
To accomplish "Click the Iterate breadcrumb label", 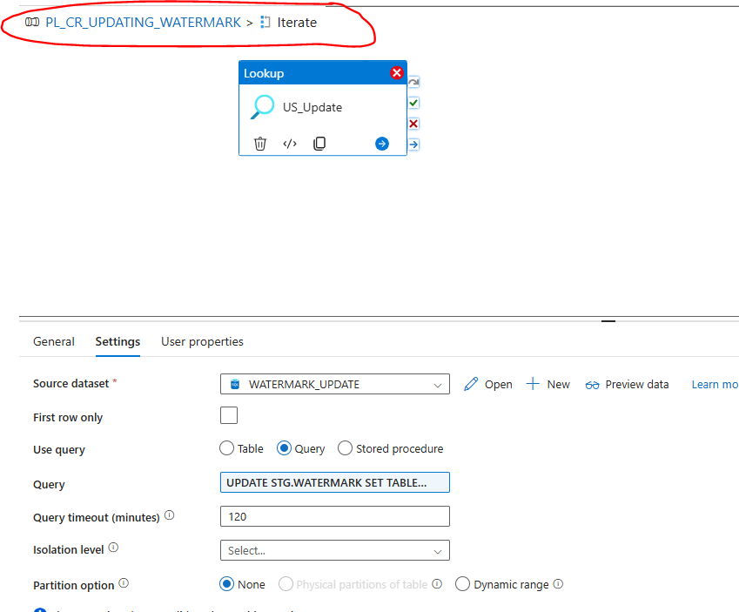I will pyautogui.click(x=297, y=22).
